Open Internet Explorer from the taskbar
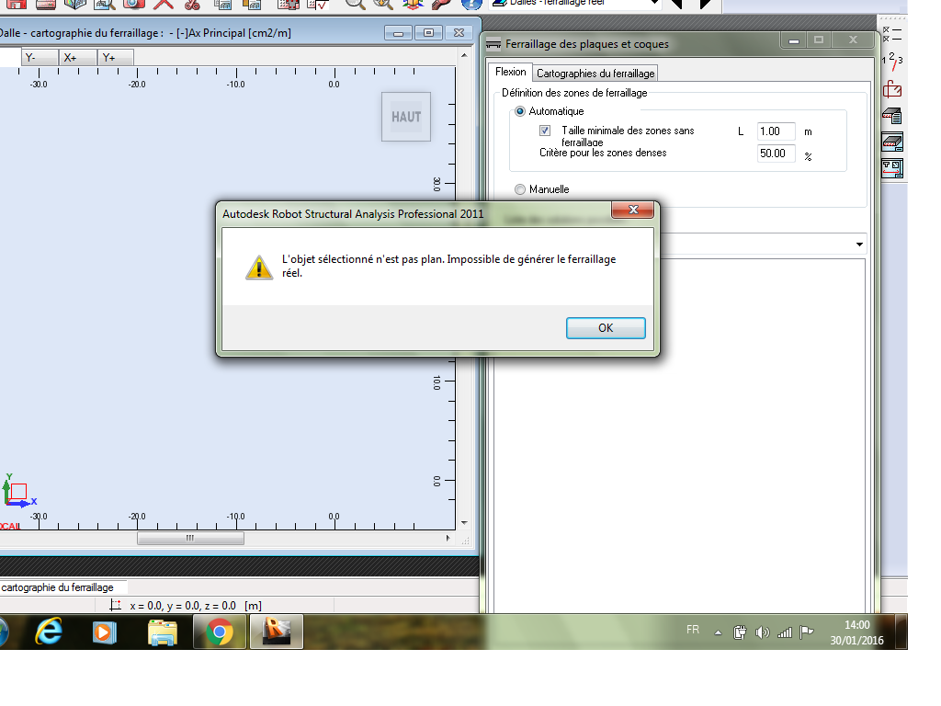Viewport: 941px width, 706px height. tap(49, 632)
